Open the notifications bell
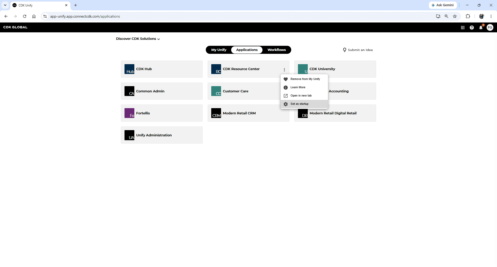 tap(481, 27)
